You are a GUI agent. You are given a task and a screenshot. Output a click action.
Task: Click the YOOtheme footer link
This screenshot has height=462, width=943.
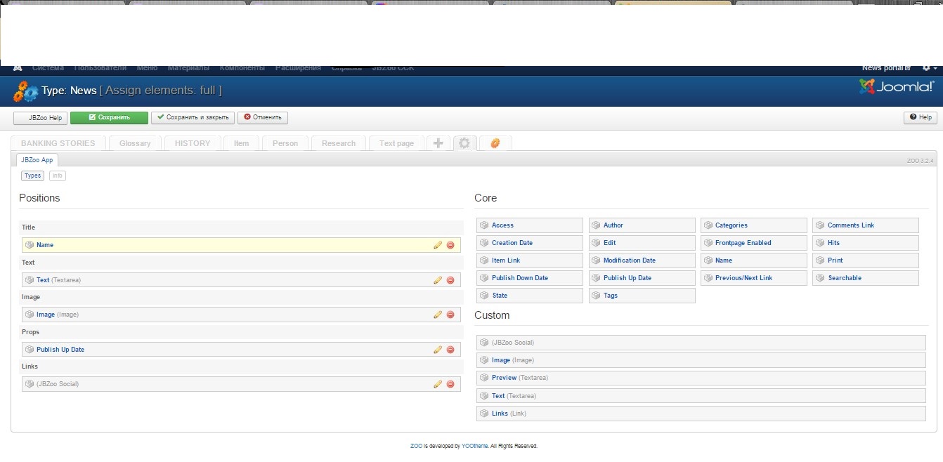[x=474, y=446]
